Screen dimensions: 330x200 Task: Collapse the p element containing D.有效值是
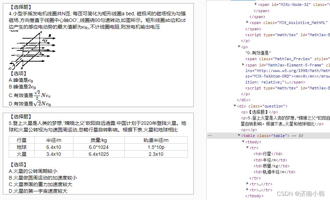point(239,47)
